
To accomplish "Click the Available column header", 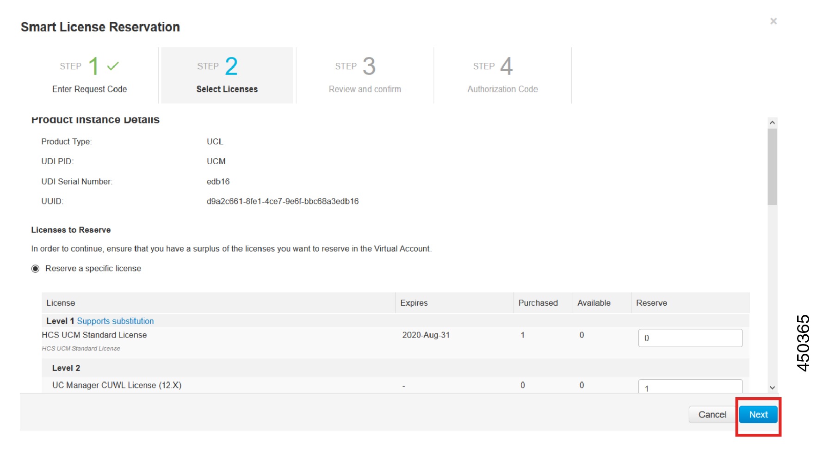I will [595, 302].
